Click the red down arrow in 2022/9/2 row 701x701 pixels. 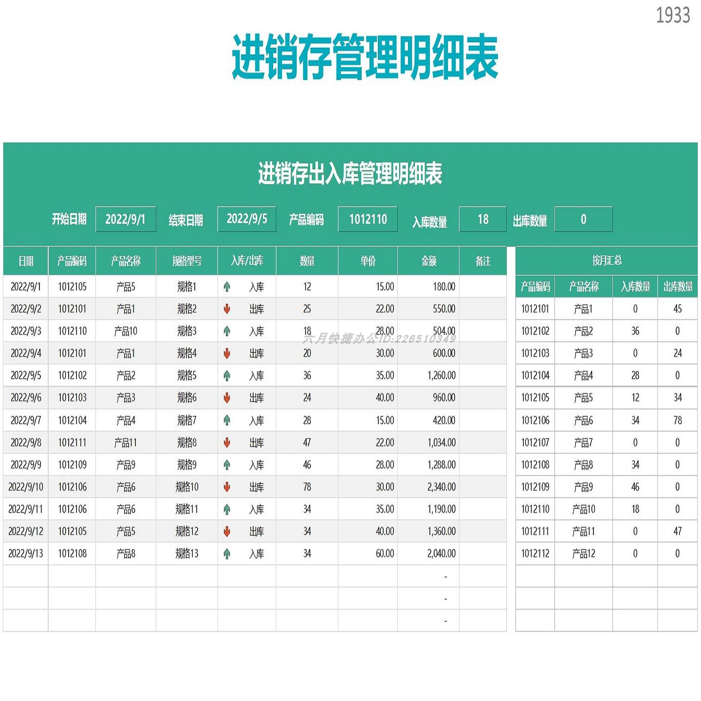tap(227, 309)
